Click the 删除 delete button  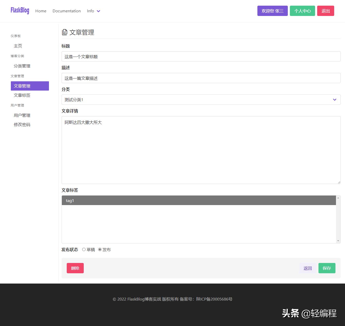coord(75,268)
